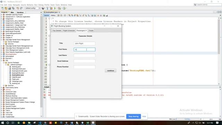Click the red Stop icon in Output
The height and width of the screenshot is (125, 222).
pos(44,95)
